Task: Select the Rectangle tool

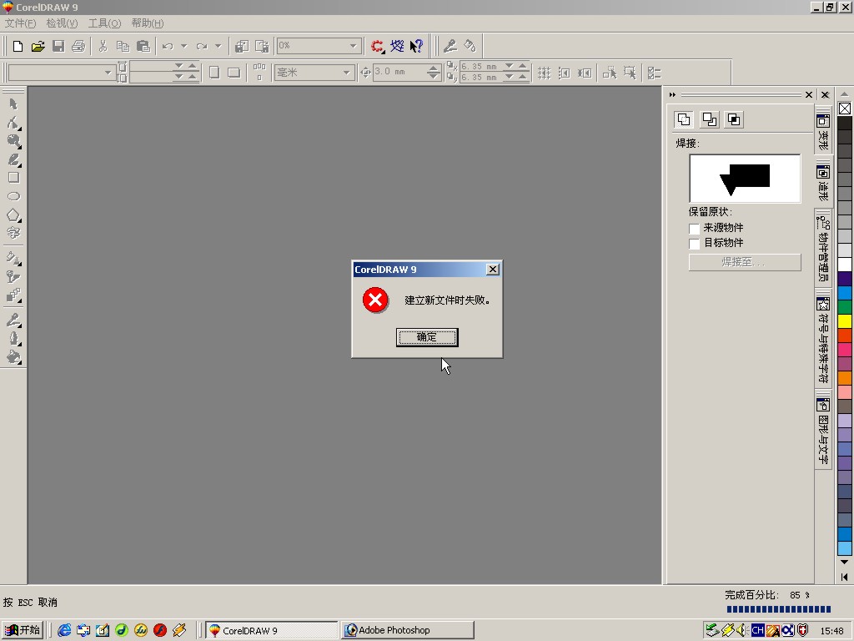Action: (x=13, y=178)
